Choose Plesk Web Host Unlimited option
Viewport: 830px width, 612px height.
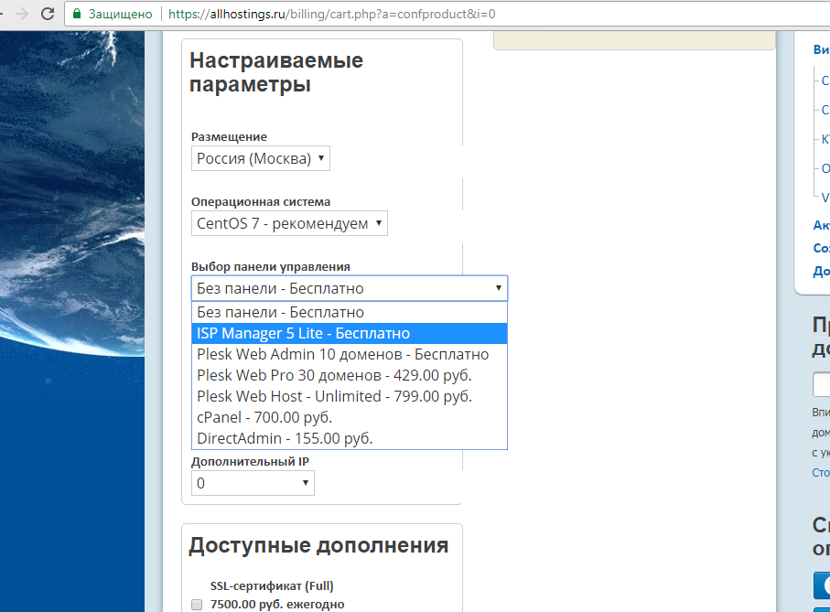tap(334, 396)
